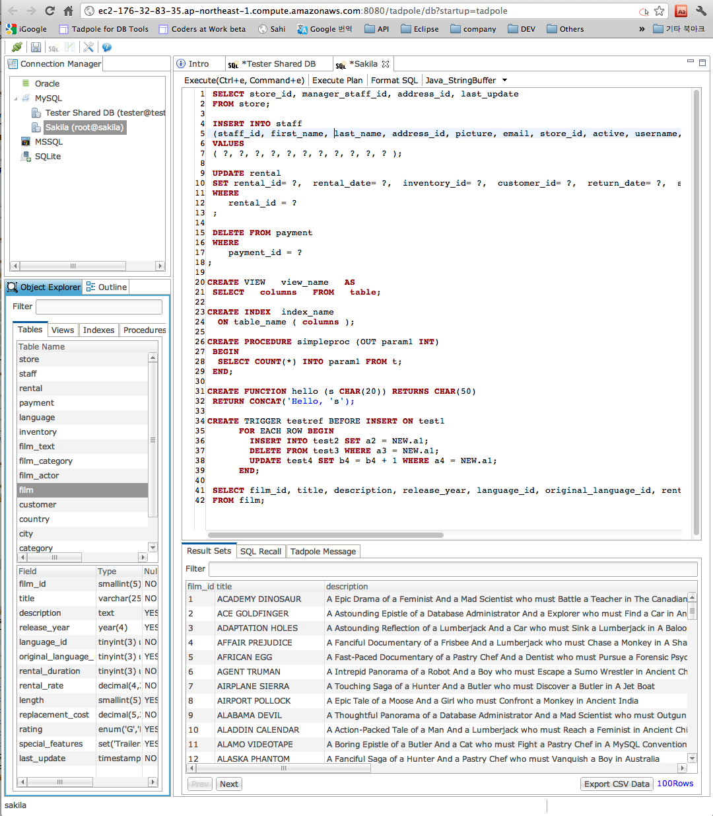Go to browser home page icon
The width and height of the screenshot is (713, 816).
tap(68, 11)
